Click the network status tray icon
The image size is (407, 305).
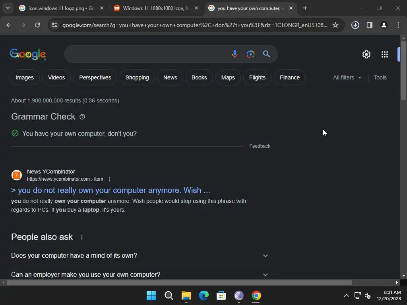pos(357,295)
